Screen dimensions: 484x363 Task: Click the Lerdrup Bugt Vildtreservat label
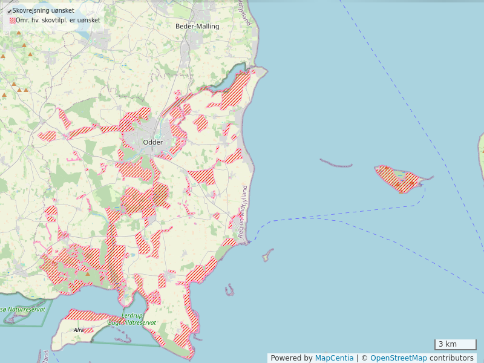point(132,319)
